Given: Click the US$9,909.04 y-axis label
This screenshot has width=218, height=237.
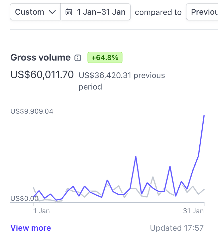Looking at the screenshot, I should coord(32,111).
